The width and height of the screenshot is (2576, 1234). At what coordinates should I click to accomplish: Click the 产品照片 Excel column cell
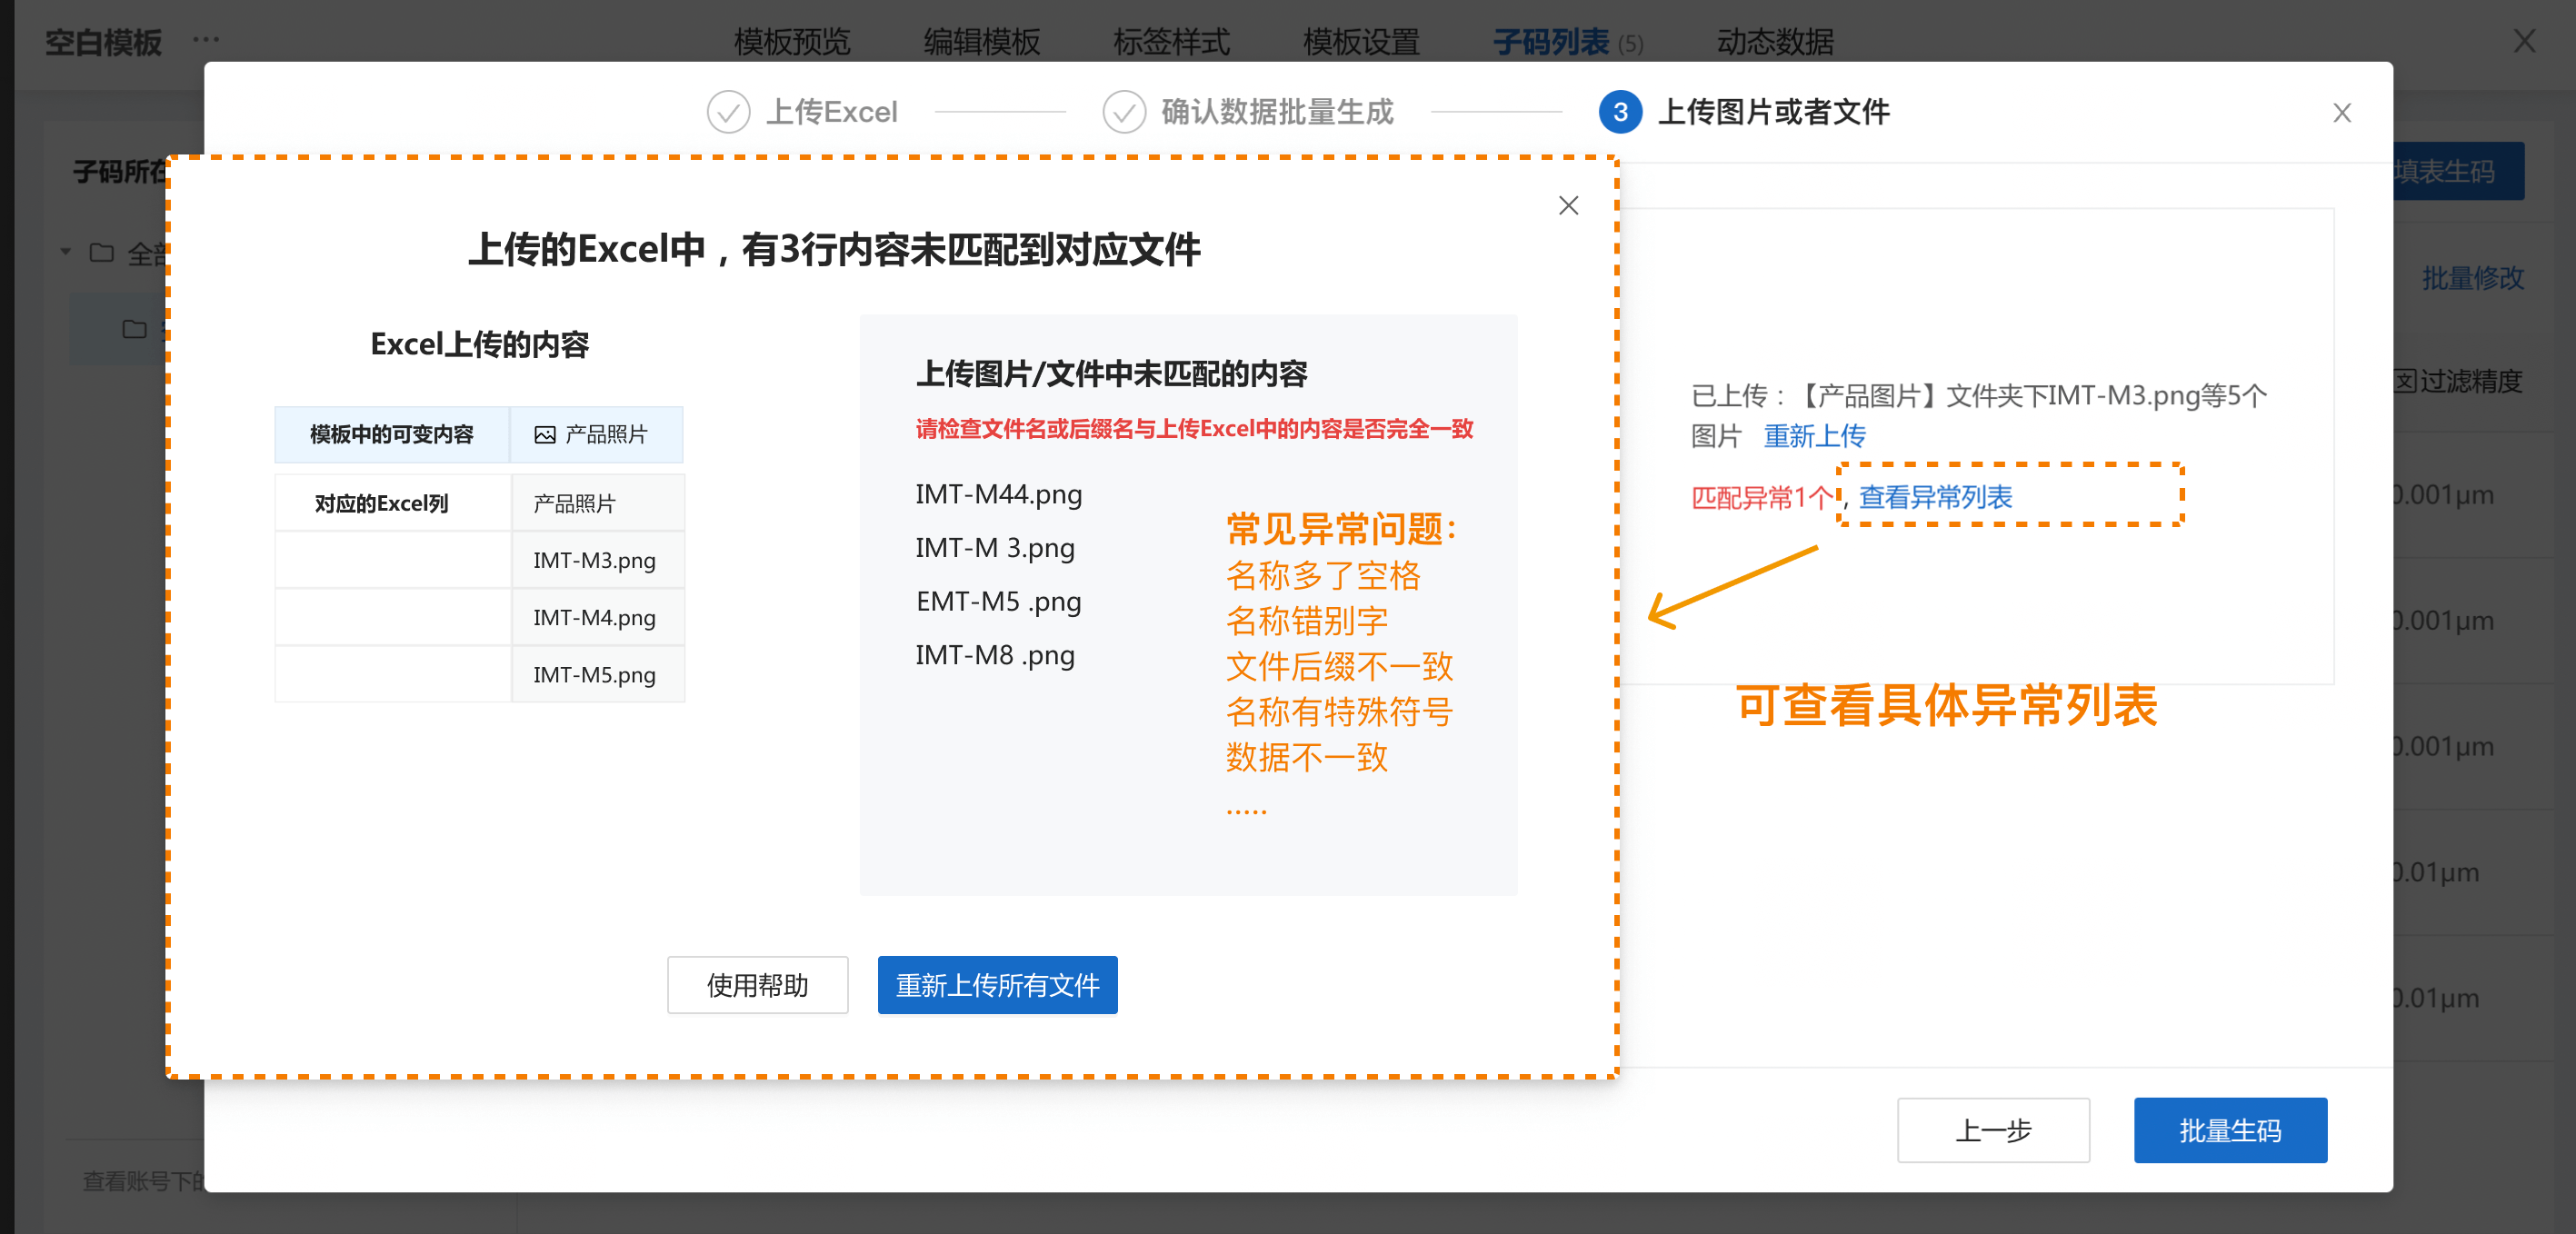pyautogui.click(x=598, y=503)
